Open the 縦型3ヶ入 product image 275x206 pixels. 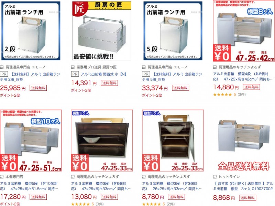click(173, 141)
